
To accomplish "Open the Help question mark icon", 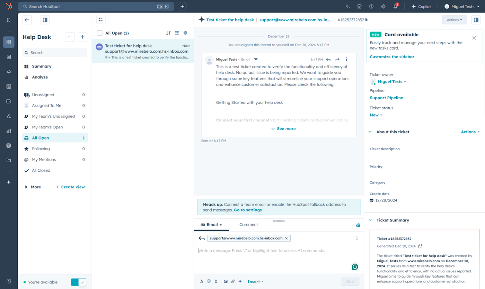I will pyautogui.click(x=371, y=7).
